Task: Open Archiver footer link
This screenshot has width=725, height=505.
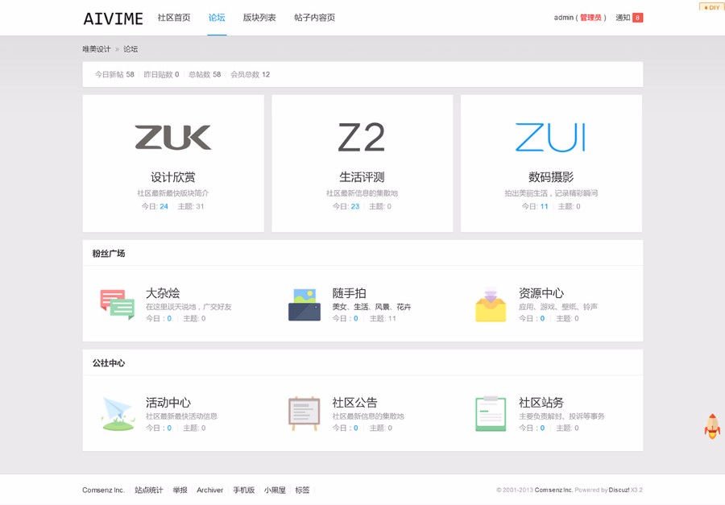Action: coord(210,491)
